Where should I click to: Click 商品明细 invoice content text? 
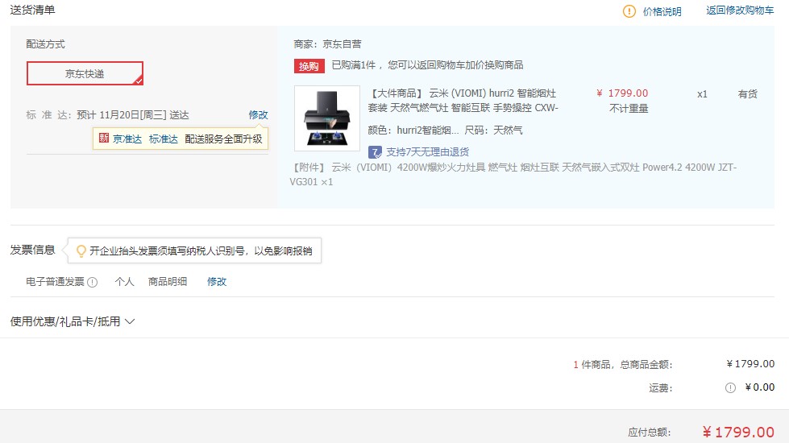click(167, 282)
